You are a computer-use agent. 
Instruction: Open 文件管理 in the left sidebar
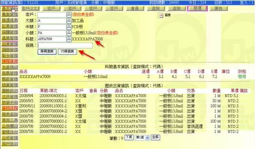(10, 97)
